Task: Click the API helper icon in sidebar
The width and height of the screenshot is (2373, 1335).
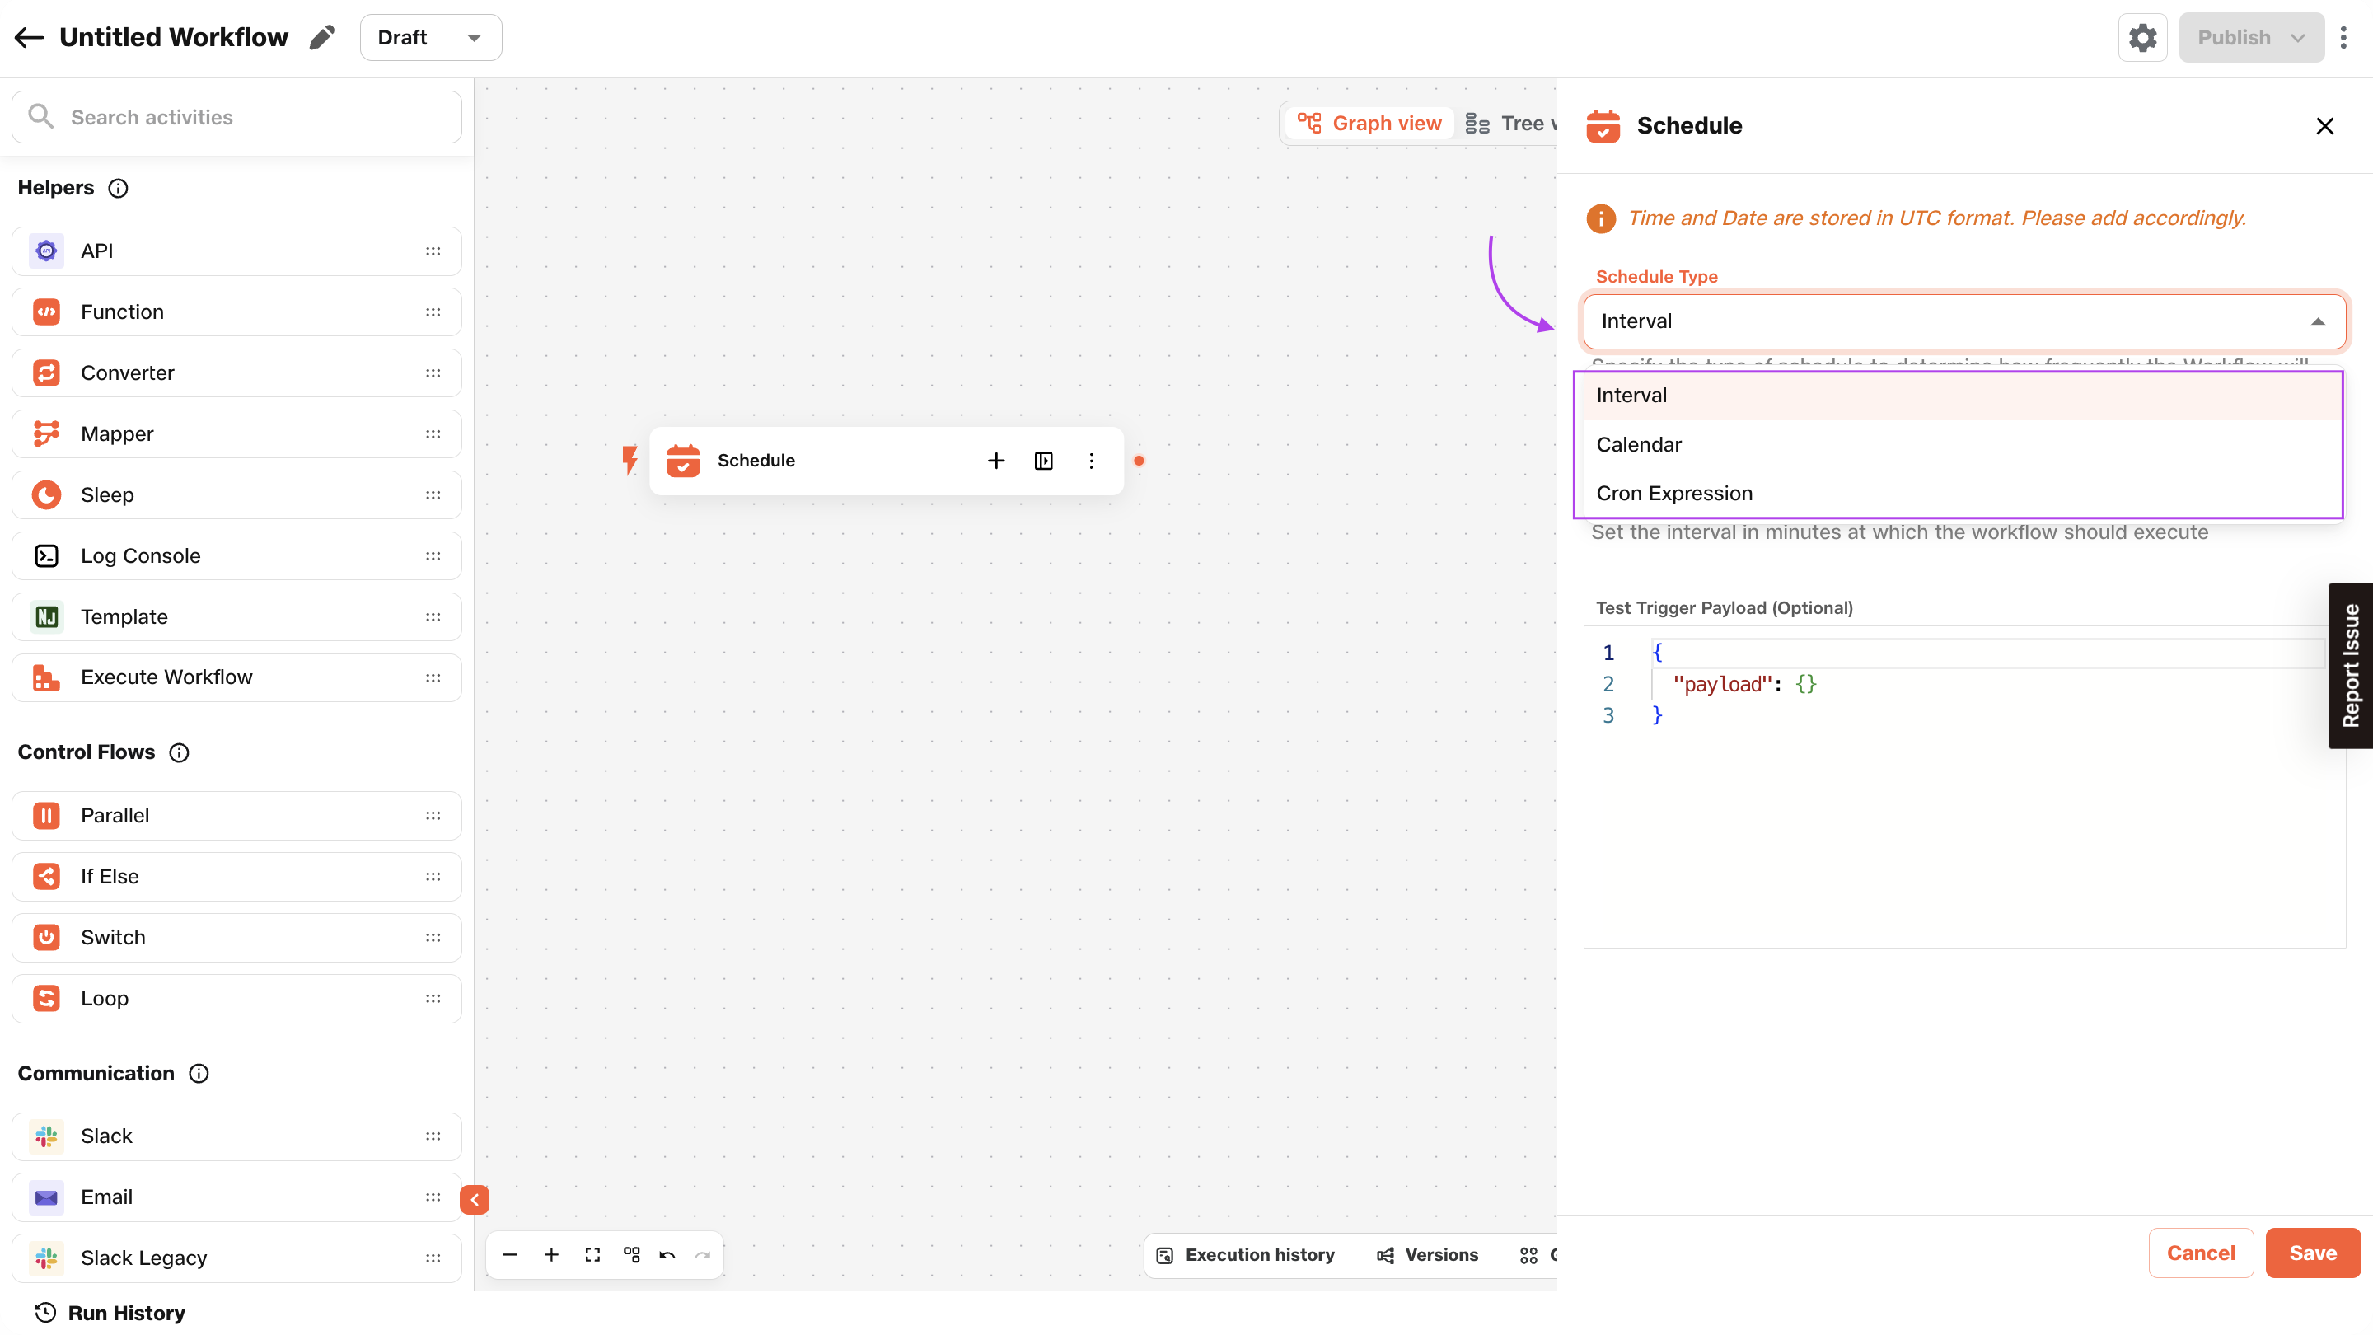Action: coord(47,251)
